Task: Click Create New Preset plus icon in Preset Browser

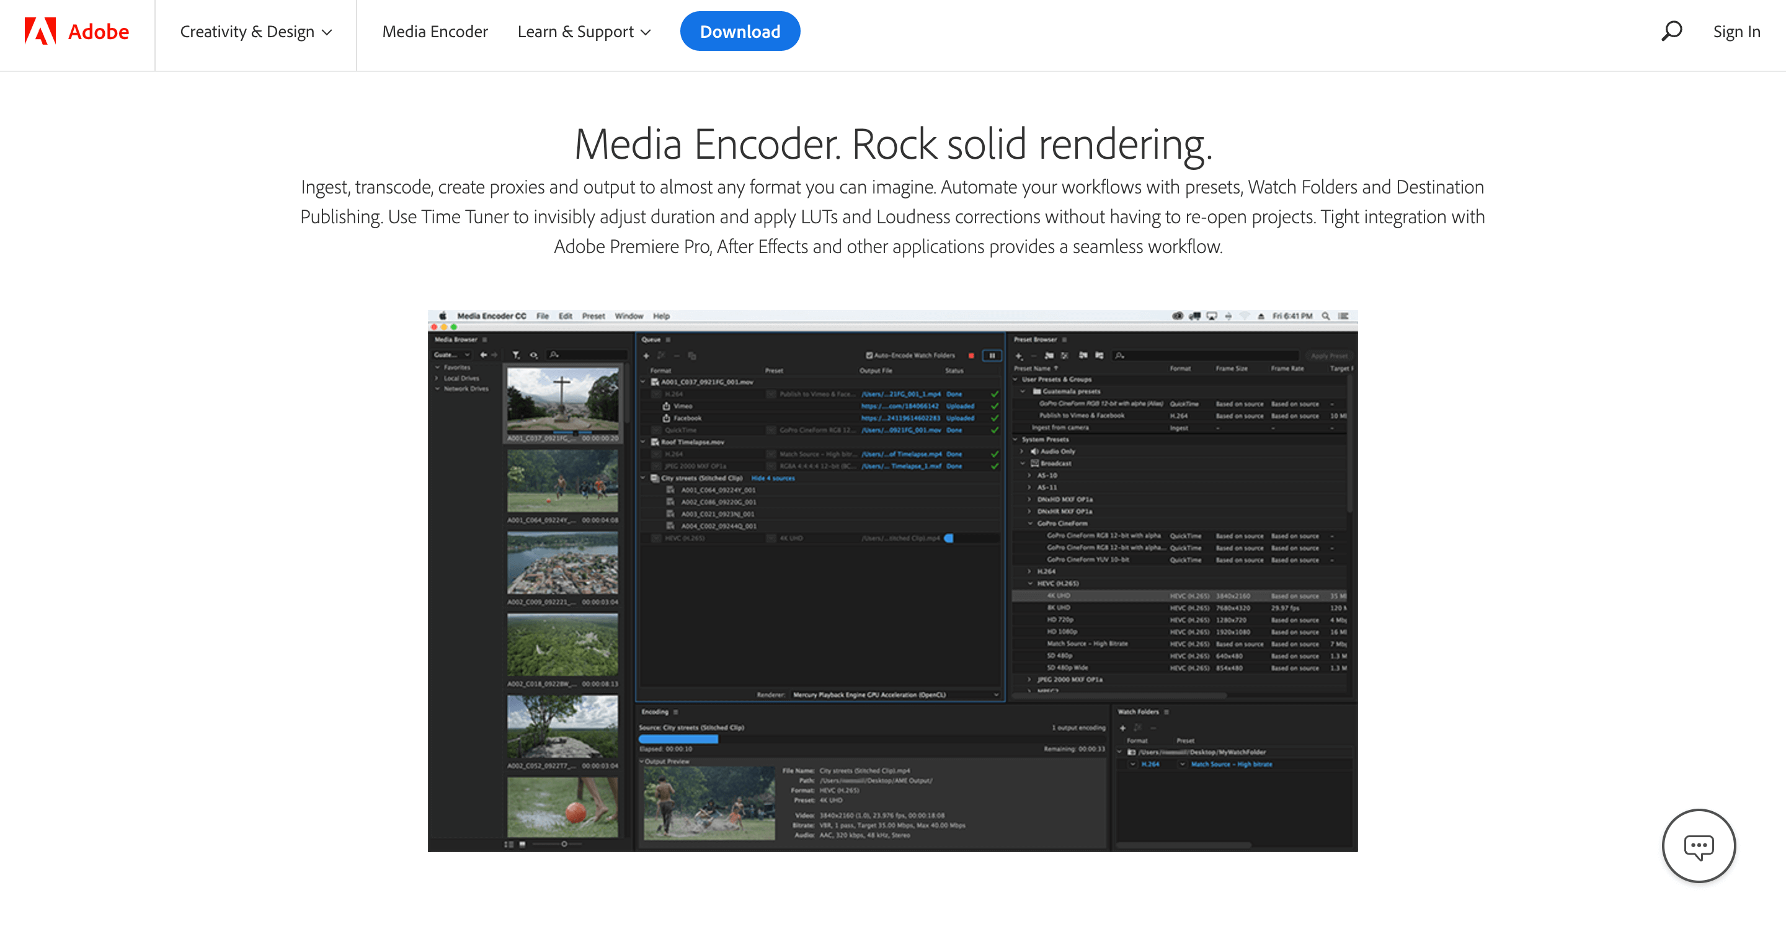Action: coord(1019,355)
